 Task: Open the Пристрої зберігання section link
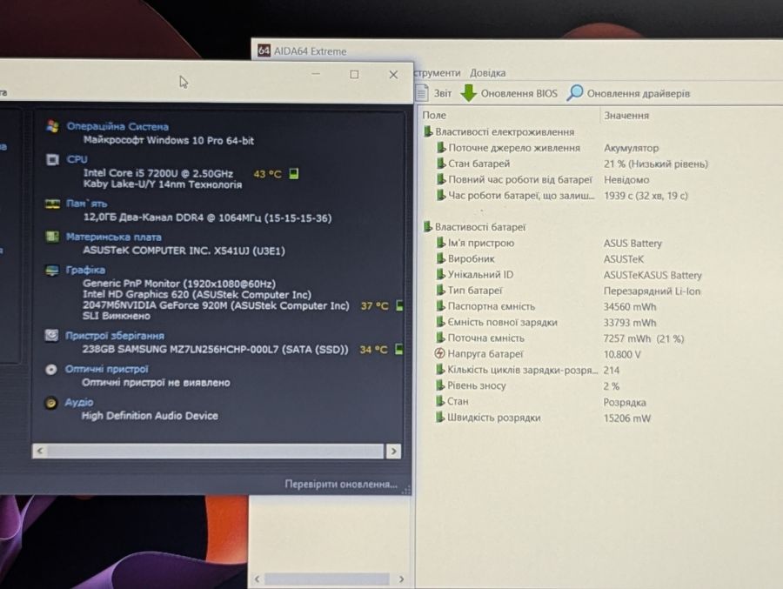coord(114,336)
